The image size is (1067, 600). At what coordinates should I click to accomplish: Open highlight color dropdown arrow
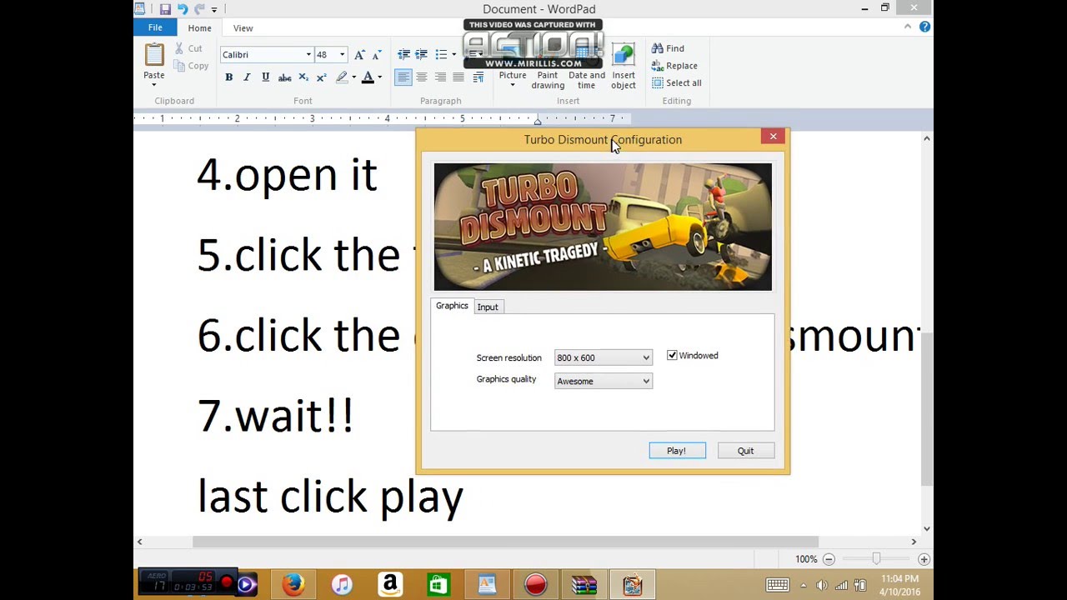353,77
